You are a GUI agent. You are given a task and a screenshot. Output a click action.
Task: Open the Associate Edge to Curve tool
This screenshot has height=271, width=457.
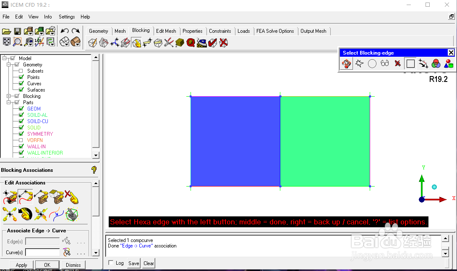coord(25,197)
